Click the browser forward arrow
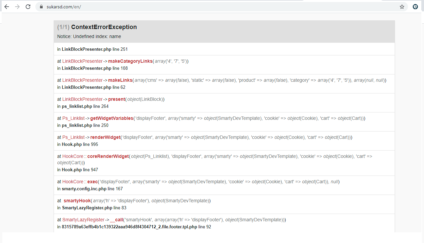 click(17, 7)
